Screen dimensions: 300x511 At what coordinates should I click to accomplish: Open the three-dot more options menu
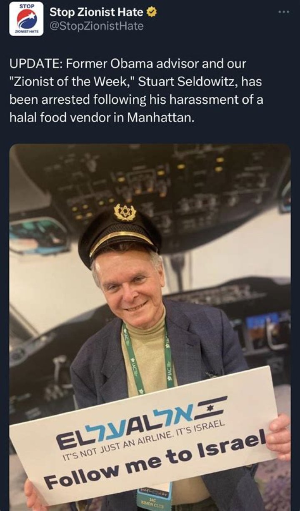tap(283, 12)
